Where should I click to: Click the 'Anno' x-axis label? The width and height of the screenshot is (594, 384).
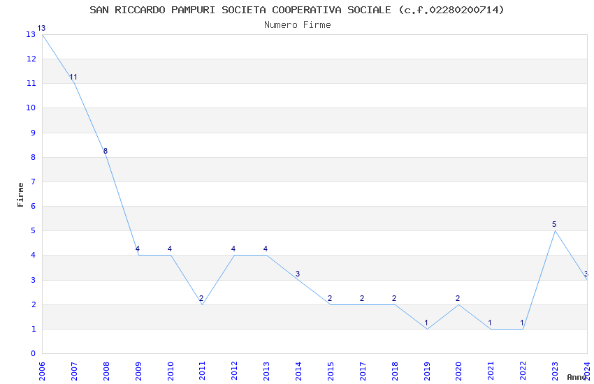pyautogui.click(x=577, y=377)
